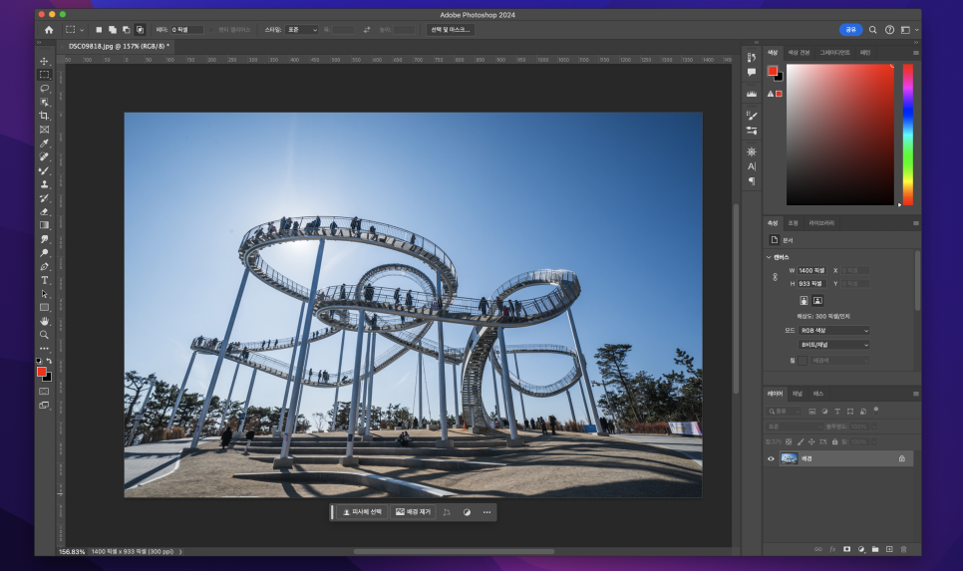
Task: Create new adjustment layer icon
Action: (x=861, y=549)
